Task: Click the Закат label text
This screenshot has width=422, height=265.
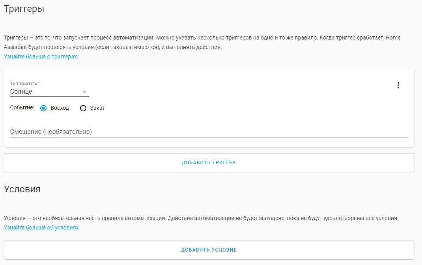Action: pyautogui.click(x=97, y=108)
